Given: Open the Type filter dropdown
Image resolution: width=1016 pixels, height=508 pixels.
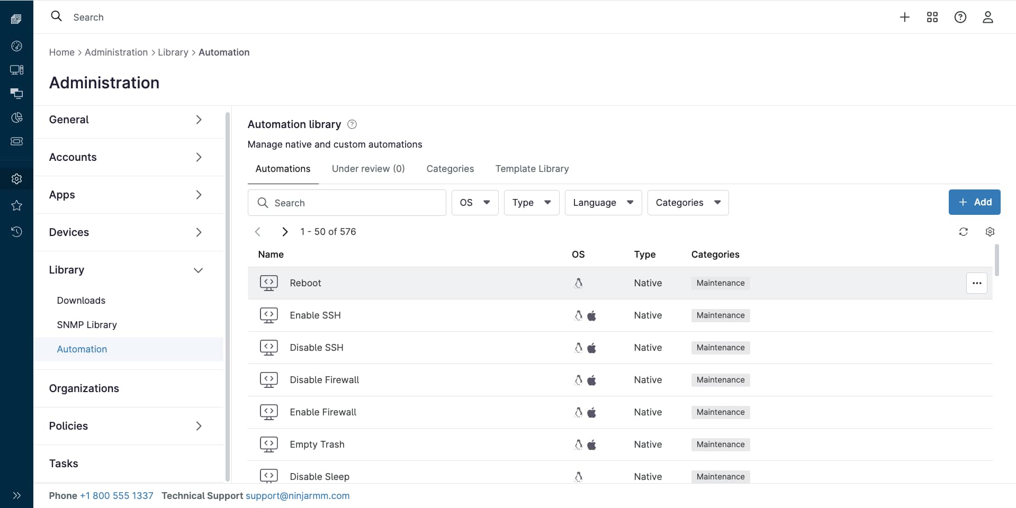Looking at the screenshot, I should coord(532,203).
